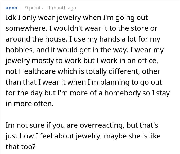Open the 1 month ago timestamp link
The width and height of the screenshot is (180, 154).
(62, 8)
